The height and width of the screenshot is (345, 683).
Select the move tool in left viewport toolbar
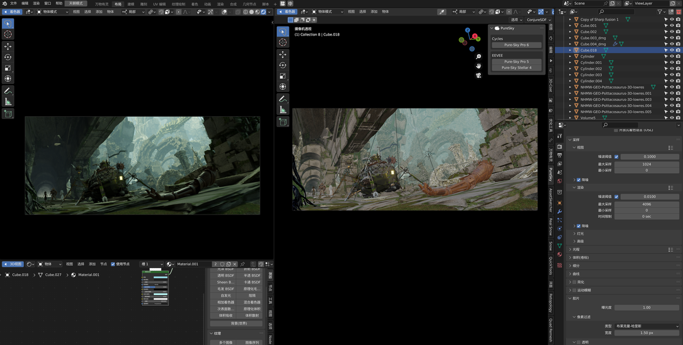tap(8, 46)
